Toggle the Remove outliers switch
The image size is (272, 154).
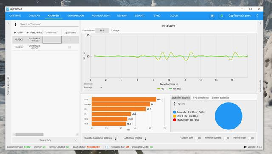[227, 138]
